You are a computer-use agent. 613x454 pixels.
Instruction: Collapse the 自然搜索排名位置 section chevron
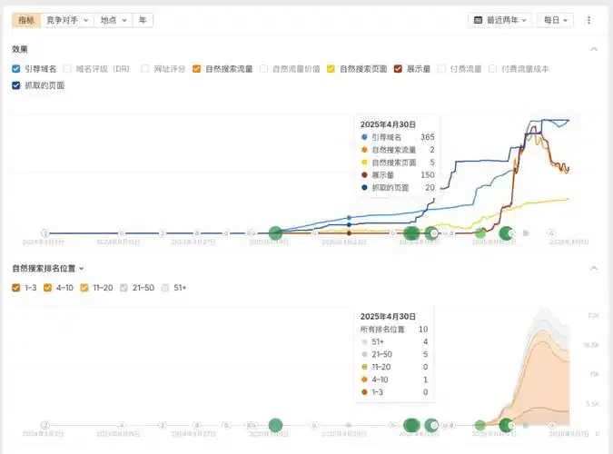click(x=594, y=268)
